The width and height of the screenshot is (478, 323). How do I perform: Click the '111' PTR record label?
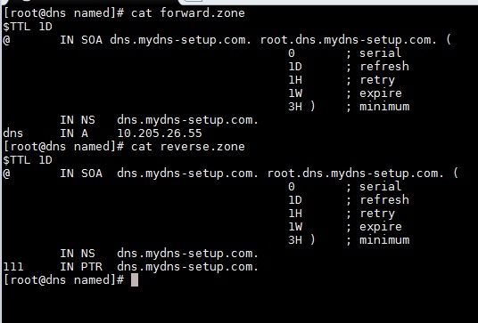click(13, 267)
